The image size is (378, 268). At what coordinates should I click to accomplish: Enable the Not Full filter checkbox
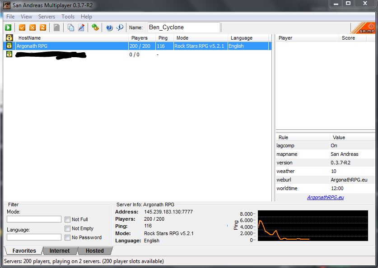point(67,219)
